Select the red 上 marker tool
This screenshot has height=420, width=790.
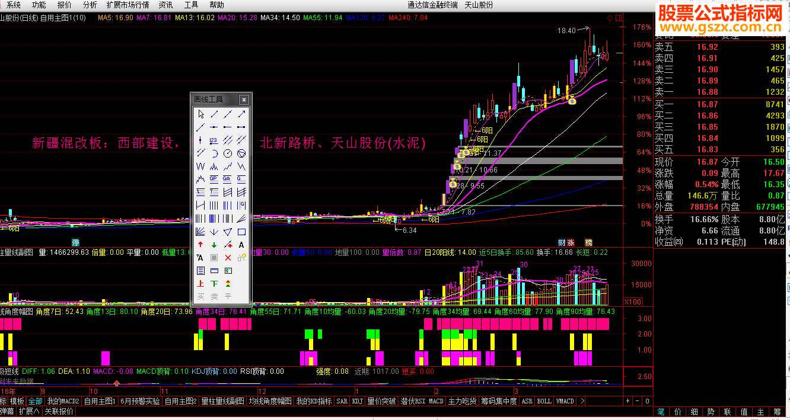[201, 283]
